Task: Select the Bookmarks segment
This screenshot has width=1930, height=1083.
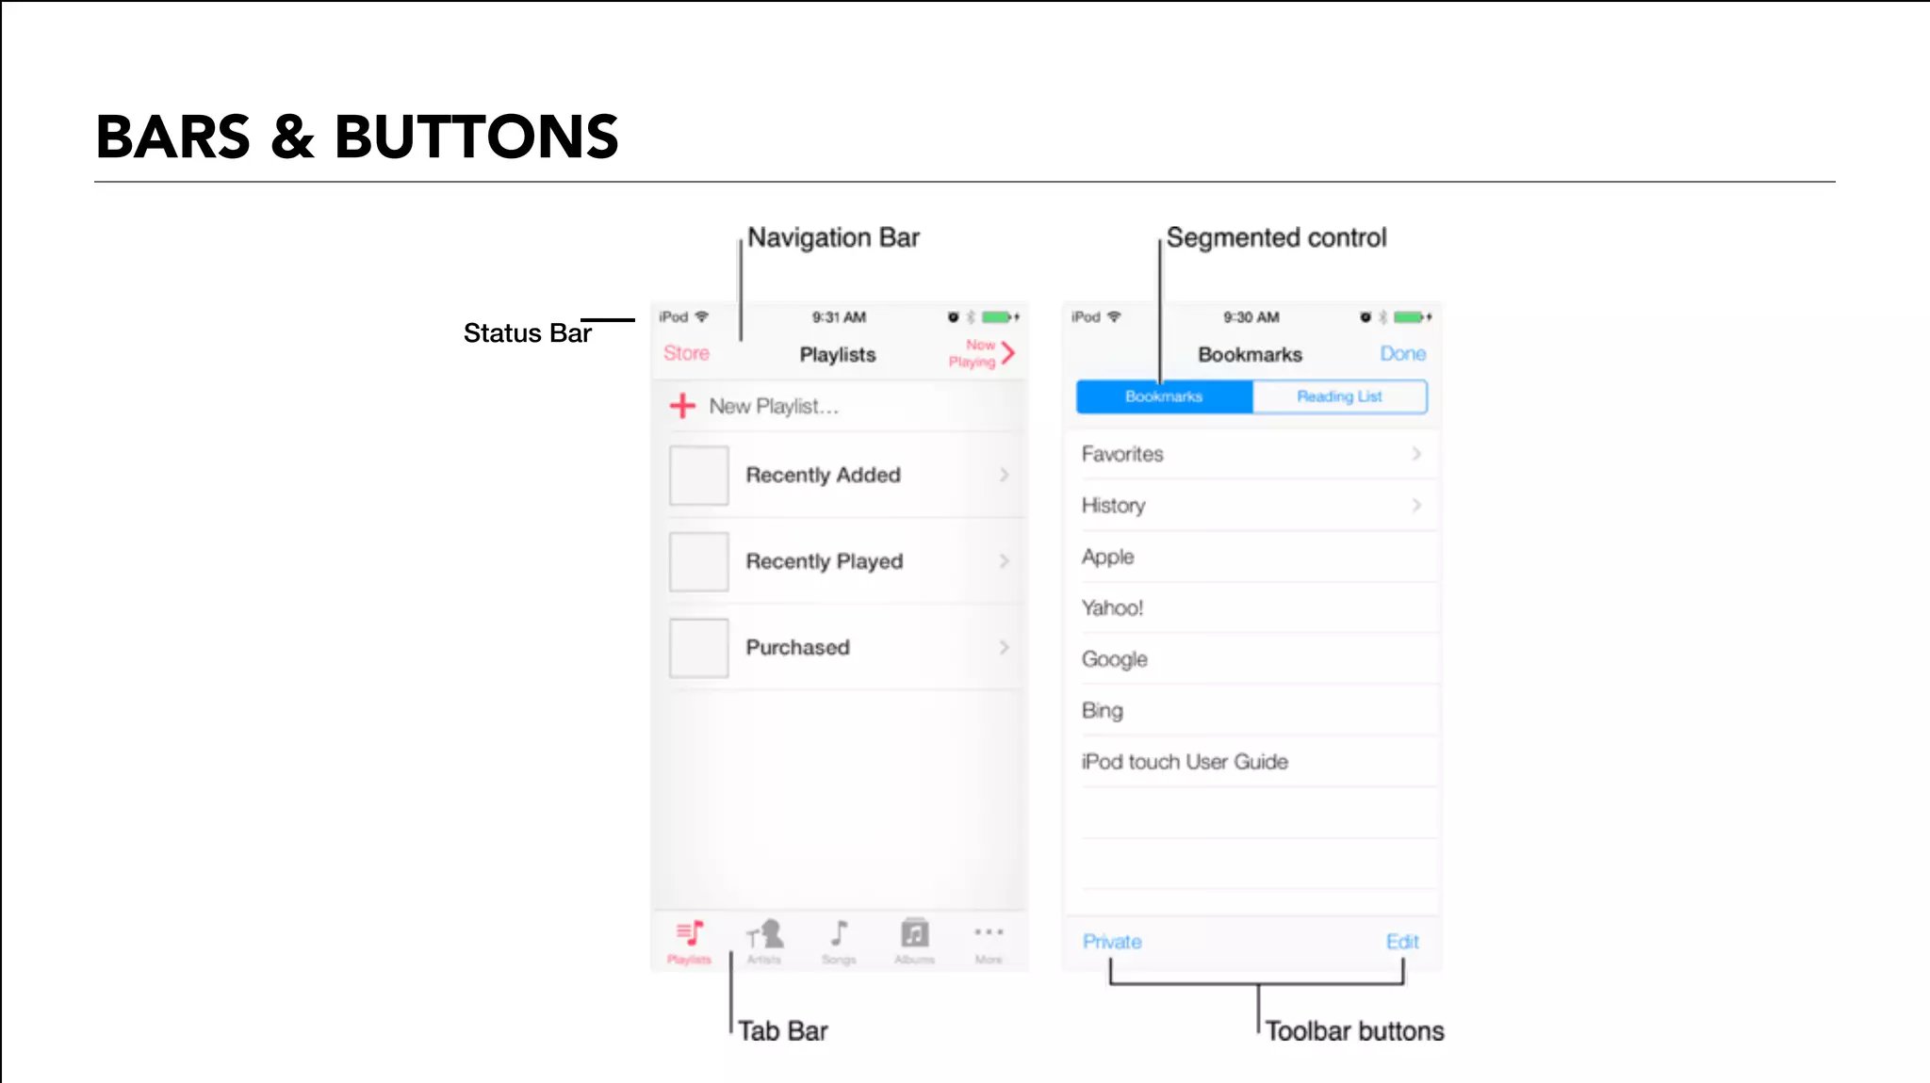Action: click(x=1165, y=396)
